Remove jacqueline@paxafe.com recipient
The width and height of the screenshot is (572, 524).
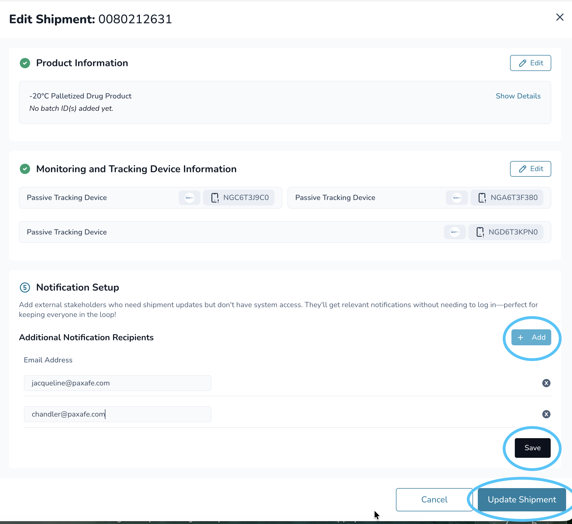pos(546,383)
